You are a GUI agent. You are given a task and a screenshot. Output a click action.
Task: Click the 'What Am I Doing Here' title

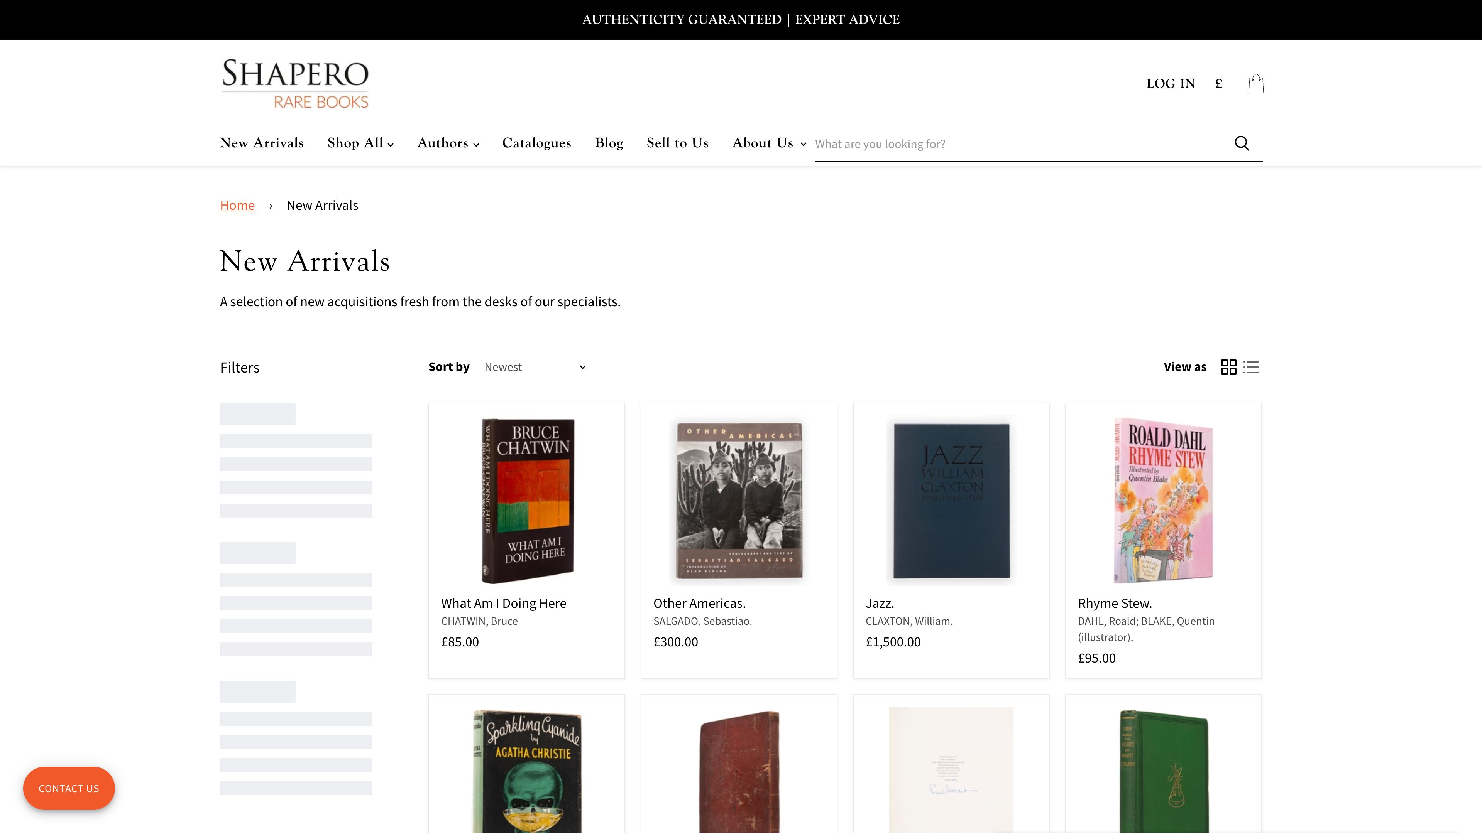[x=503, y=603]
